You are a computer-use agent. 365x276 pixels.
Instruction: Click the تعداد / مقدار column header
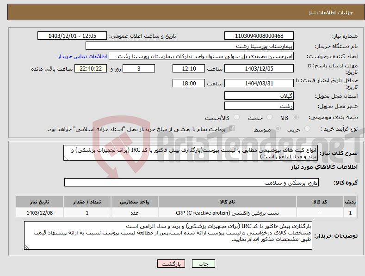coord(87,202)
